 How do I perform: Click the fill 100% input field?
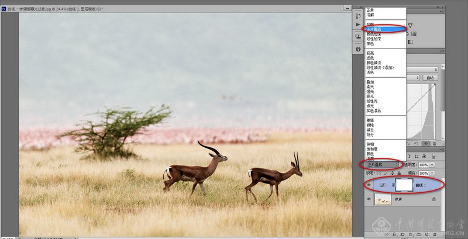click(x=424, y=173)
